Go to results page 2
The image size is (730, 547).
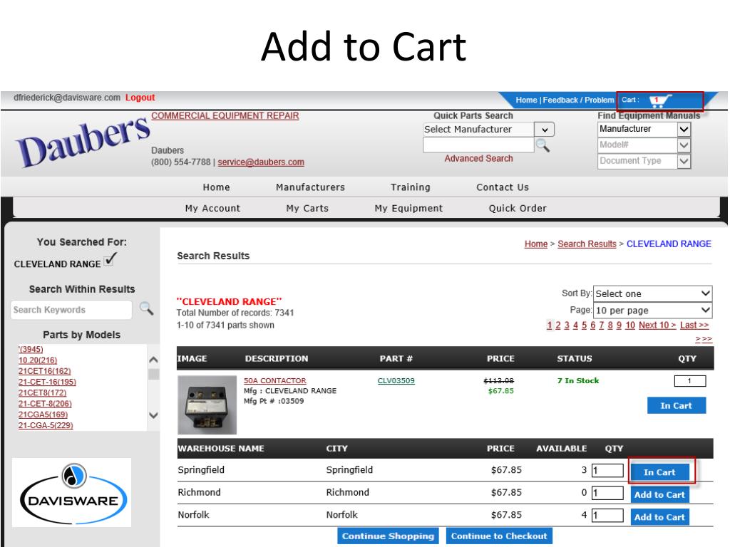(557, 325)
